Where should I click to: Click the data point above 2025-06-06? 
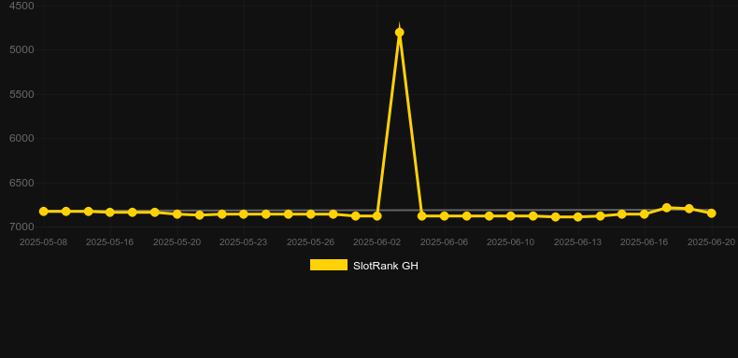click(x=445, y=216)
